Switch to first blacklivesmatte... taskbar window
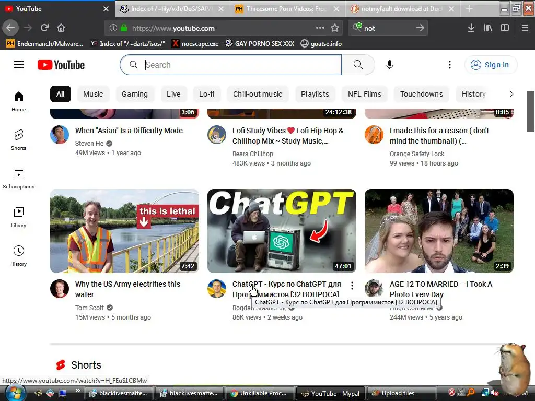 click(119, 393)
